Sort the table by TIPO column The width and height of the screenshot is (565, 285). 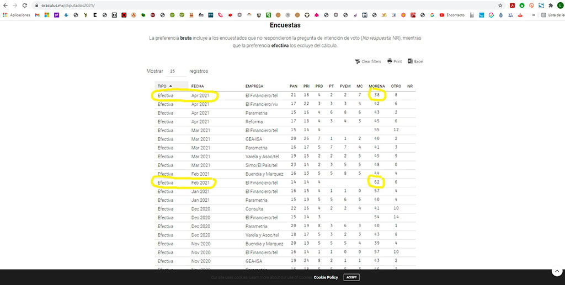click(164, 86)
